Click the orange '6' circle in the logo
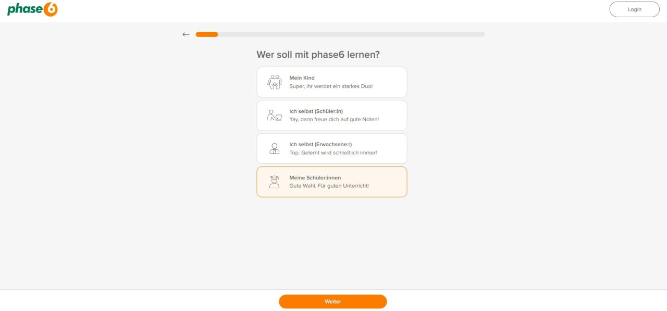This screenshot has height=311, width=667. click(x=51, y=9)
